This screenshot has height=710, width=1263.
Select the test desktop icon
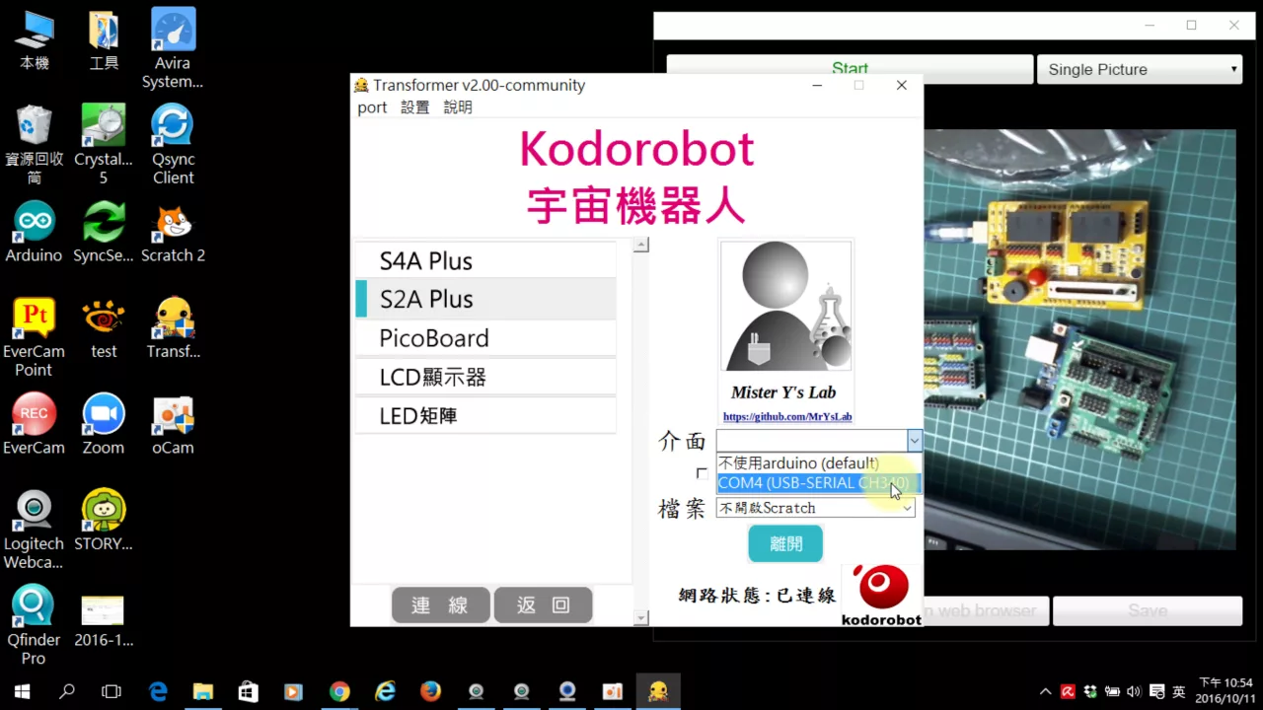point(104,329)
